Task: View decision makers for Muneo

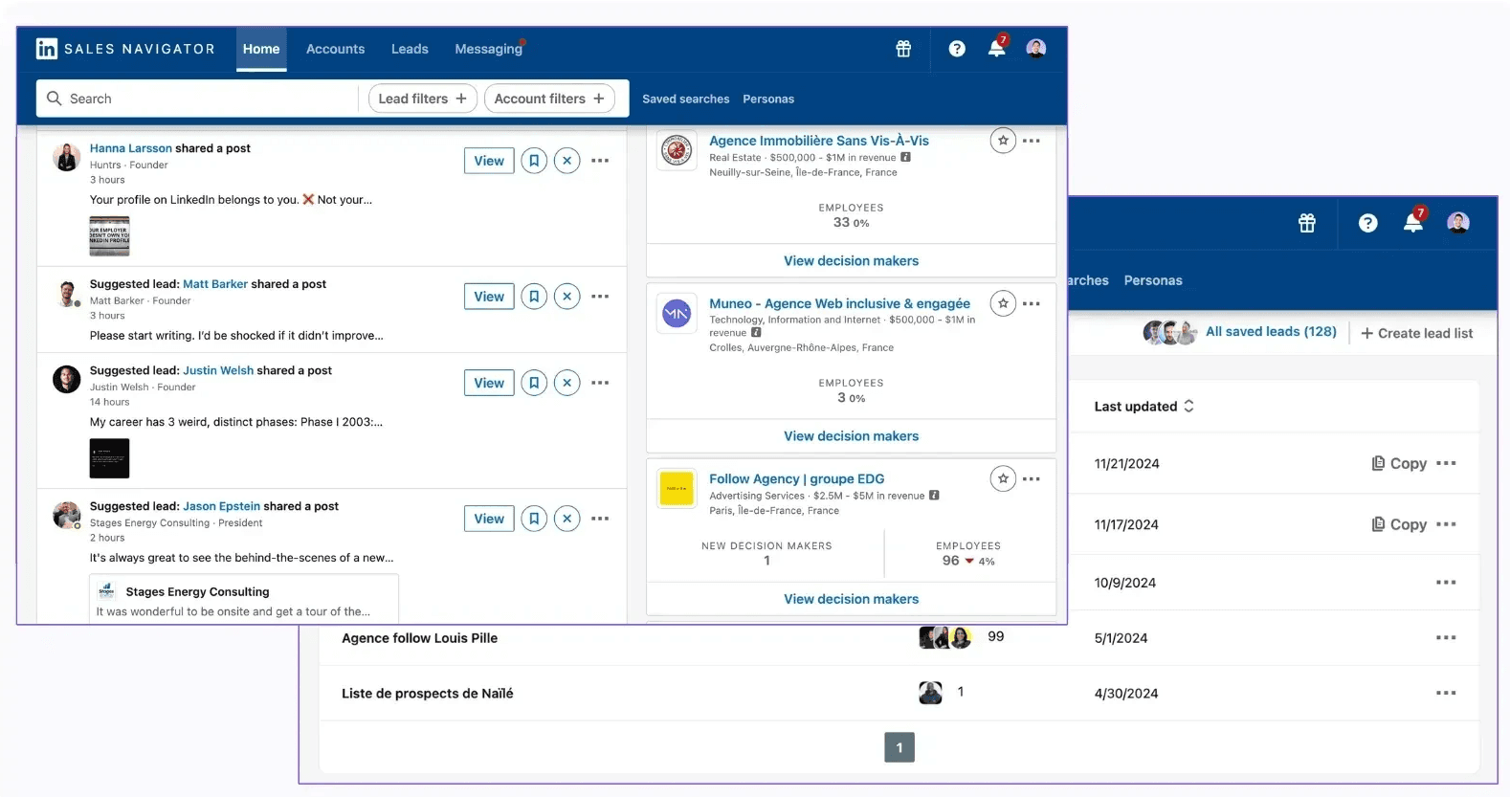Action: tap(851, 435)
